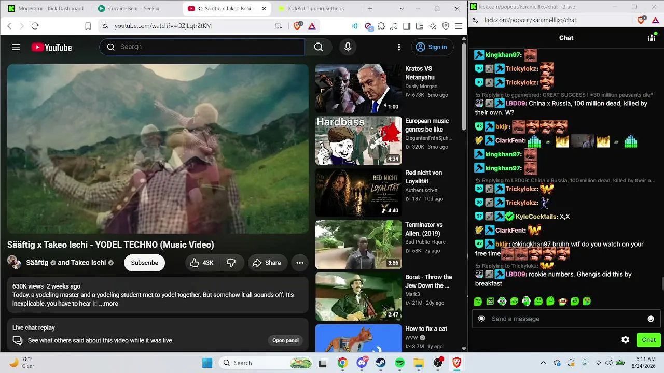Open the Kick chat user list icon

(x=652, y=38)
